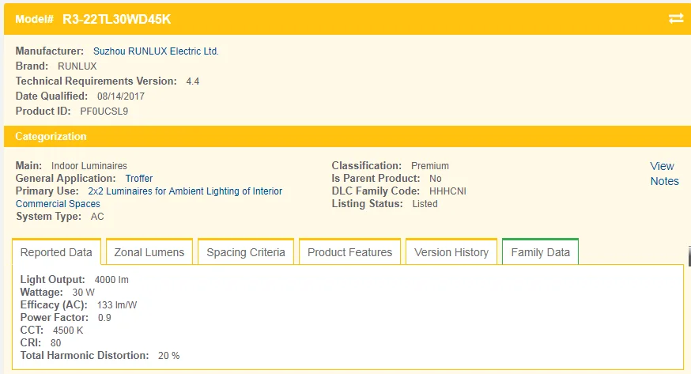Open the green Family Data tab
691x374 pixels.
pyautogui.click(x=540, y=253)
